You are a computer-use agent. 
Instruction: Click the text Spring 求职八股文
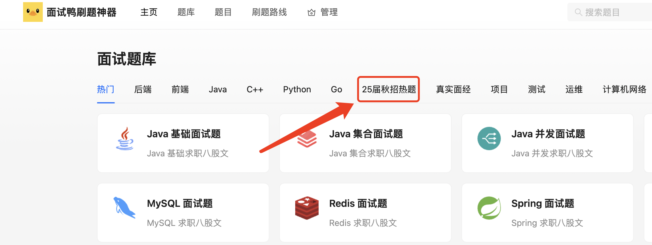pyautogui.click(x=547, y=223)
